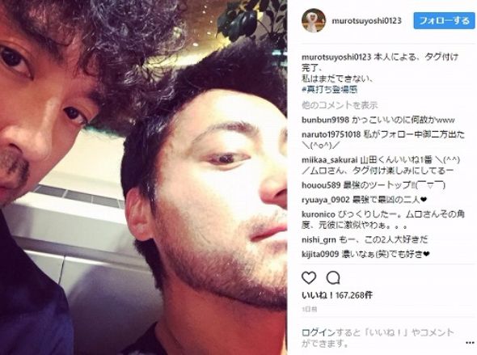Click the ログイン login link

point(318,332)
